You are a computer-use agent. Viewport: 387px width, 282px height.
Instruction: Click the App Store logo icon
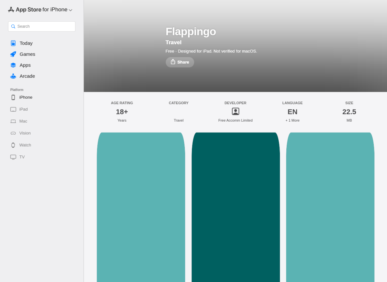11,9
